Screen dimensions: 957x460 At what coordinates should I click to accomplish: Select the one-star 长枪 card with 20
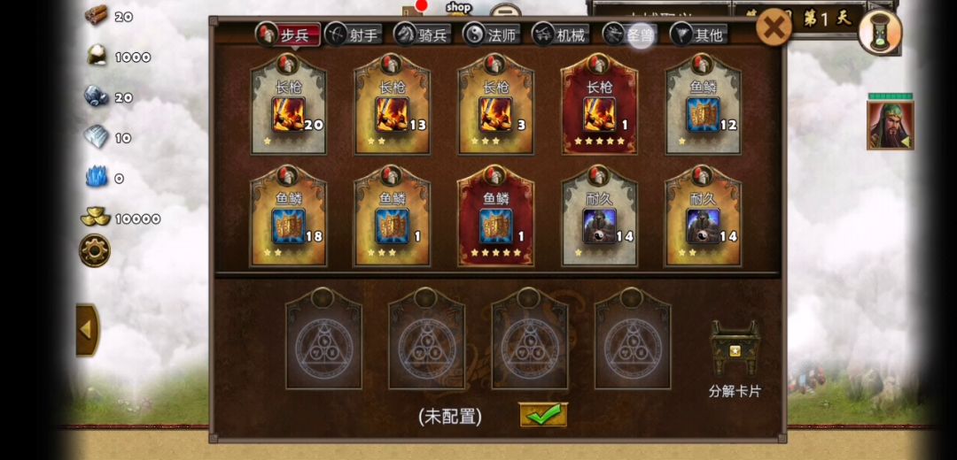pos(289,104)
